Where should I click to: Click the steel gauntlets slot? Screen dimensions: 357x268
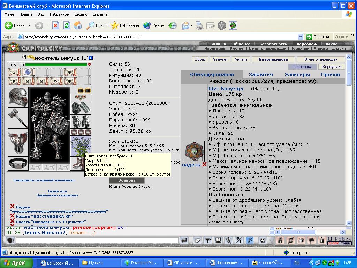[x=81, y=122]
